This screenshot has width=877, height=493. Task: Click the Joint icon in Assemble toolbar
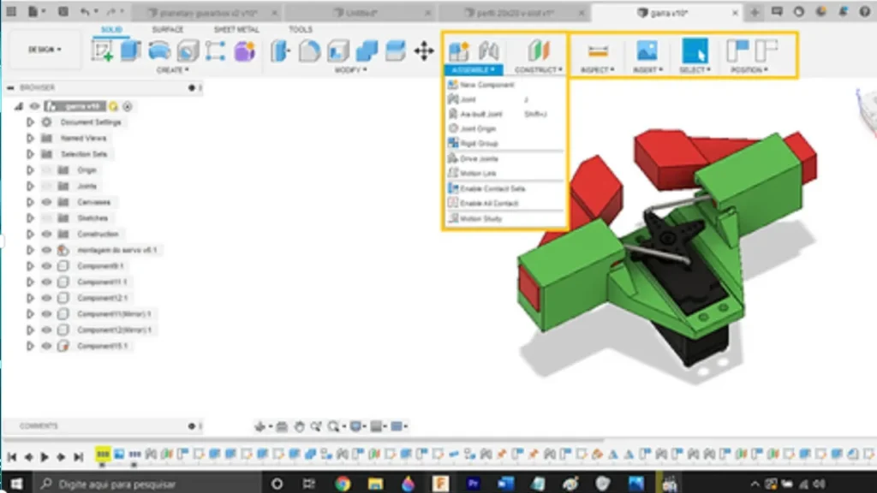489,51
